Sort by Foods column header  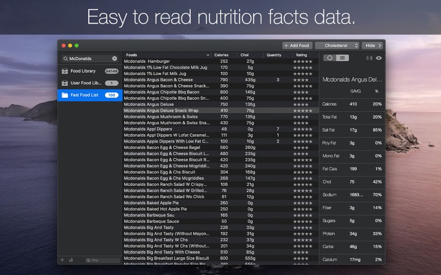click(167, 55)
